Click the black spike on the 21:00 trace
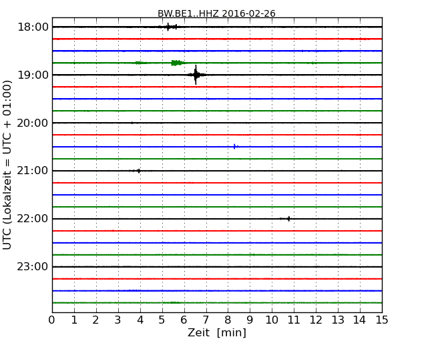 point(138,171)
